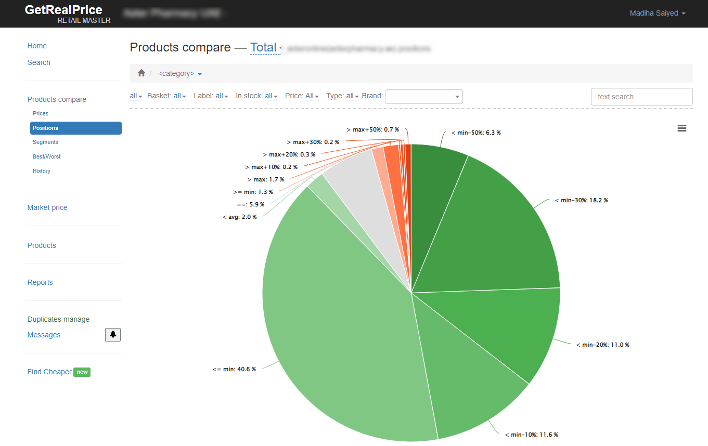Open the Basket filter dropdown
This screenshot has height=446, width=708.
[x=179, y=96]
